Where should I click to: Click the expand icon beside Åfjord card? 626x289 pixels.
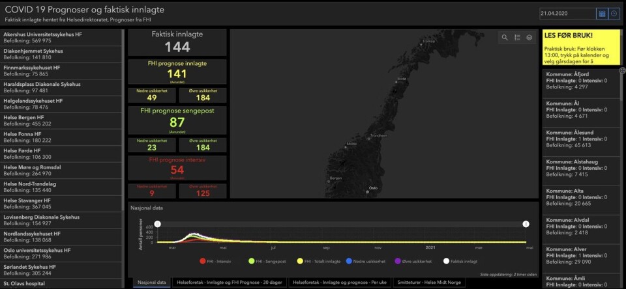(622, 70)
